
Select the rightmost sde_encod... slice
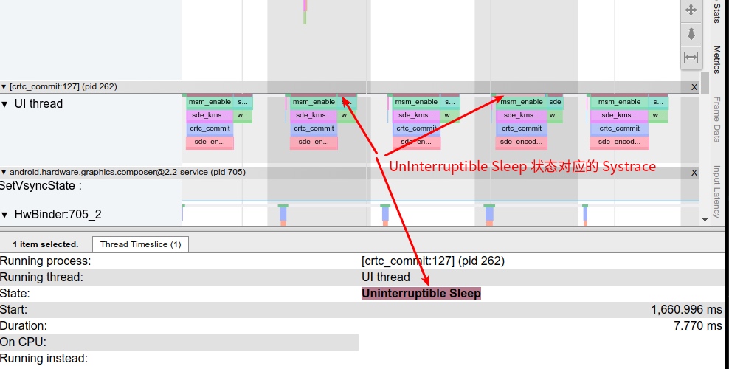tap(619, 142)
